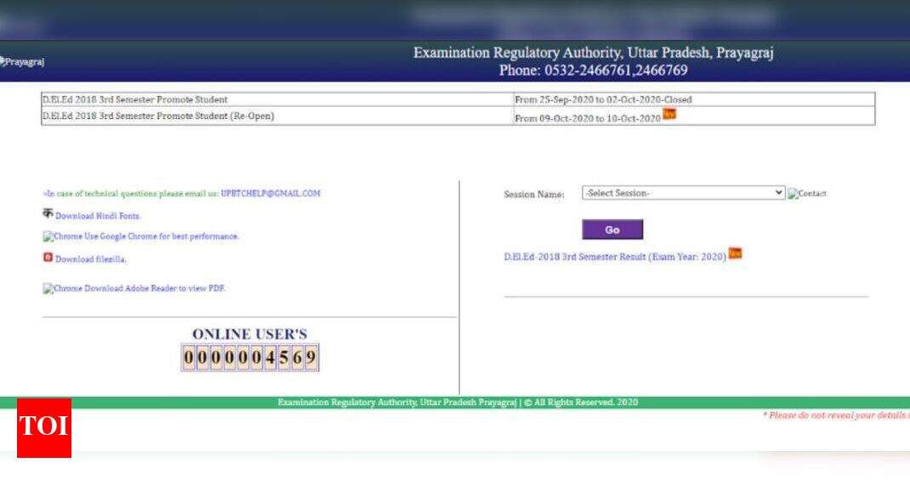Open the Download filezilla link
The height and width of the screenshot is (491, 910).
coord(94,259)
